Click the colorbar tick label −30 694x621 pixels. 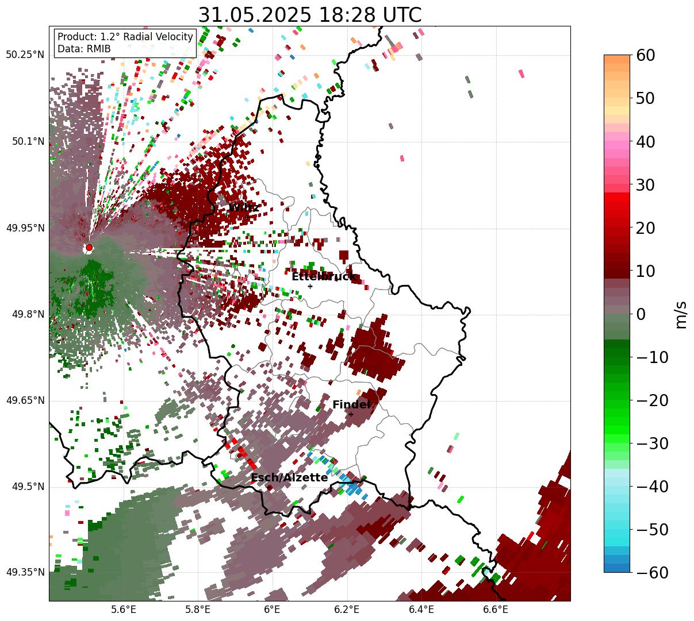pyautogui.click(x=653, y=443)
